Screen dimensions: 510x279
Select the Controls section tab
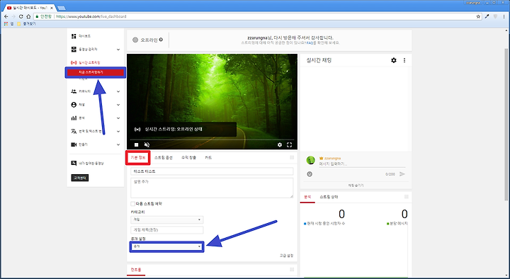click(135, 270)
